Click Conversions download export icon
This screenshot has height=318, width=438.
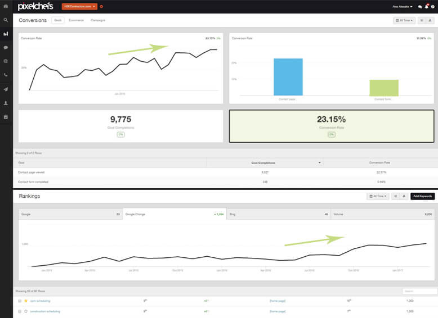point(430,20)
